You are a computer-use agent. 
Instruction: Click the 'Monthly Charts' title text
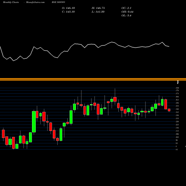click(11, 2)
